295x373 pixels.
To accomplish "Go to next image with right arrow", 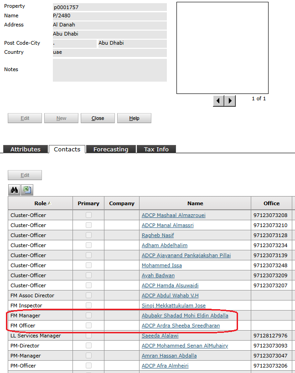I will click(230, 101).
